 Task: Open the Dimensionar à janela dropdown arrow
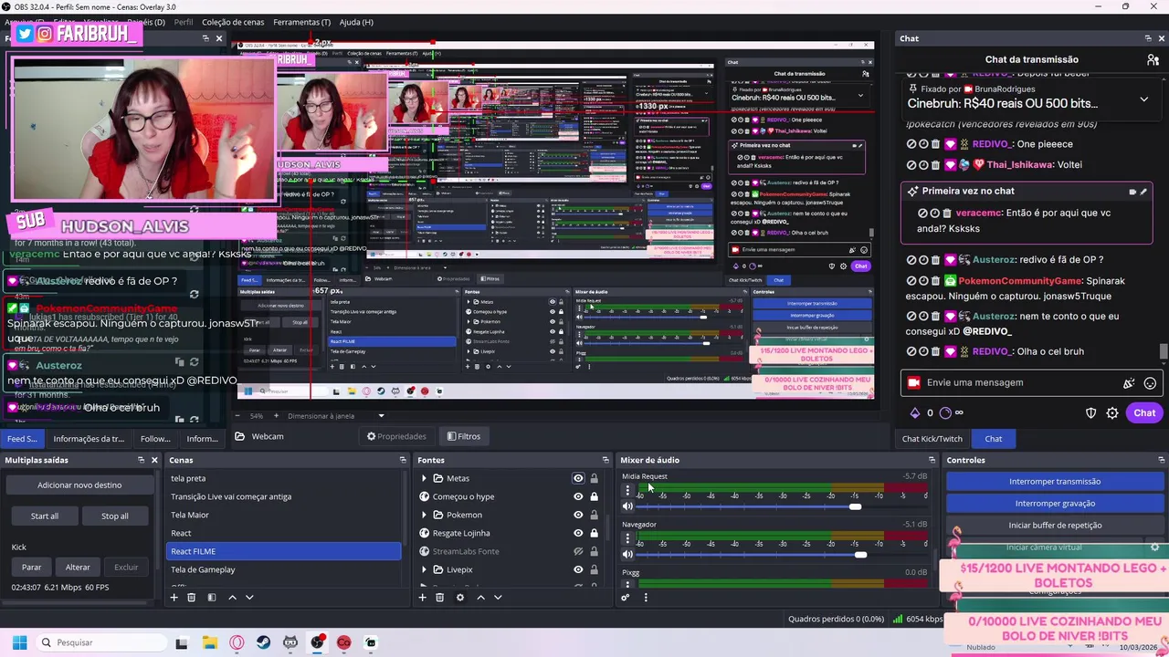(381, 416)
